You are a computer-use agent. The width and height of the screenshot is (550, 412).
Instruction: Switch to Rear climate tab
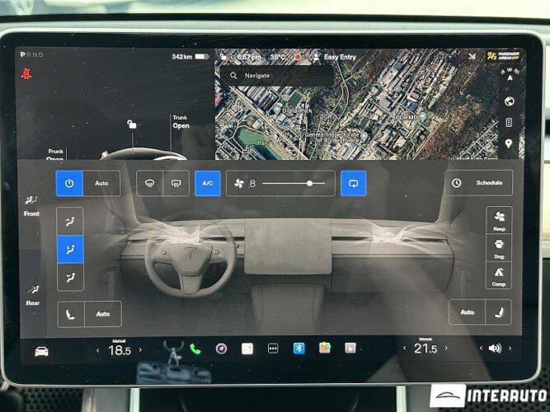(x=33, y=295)
